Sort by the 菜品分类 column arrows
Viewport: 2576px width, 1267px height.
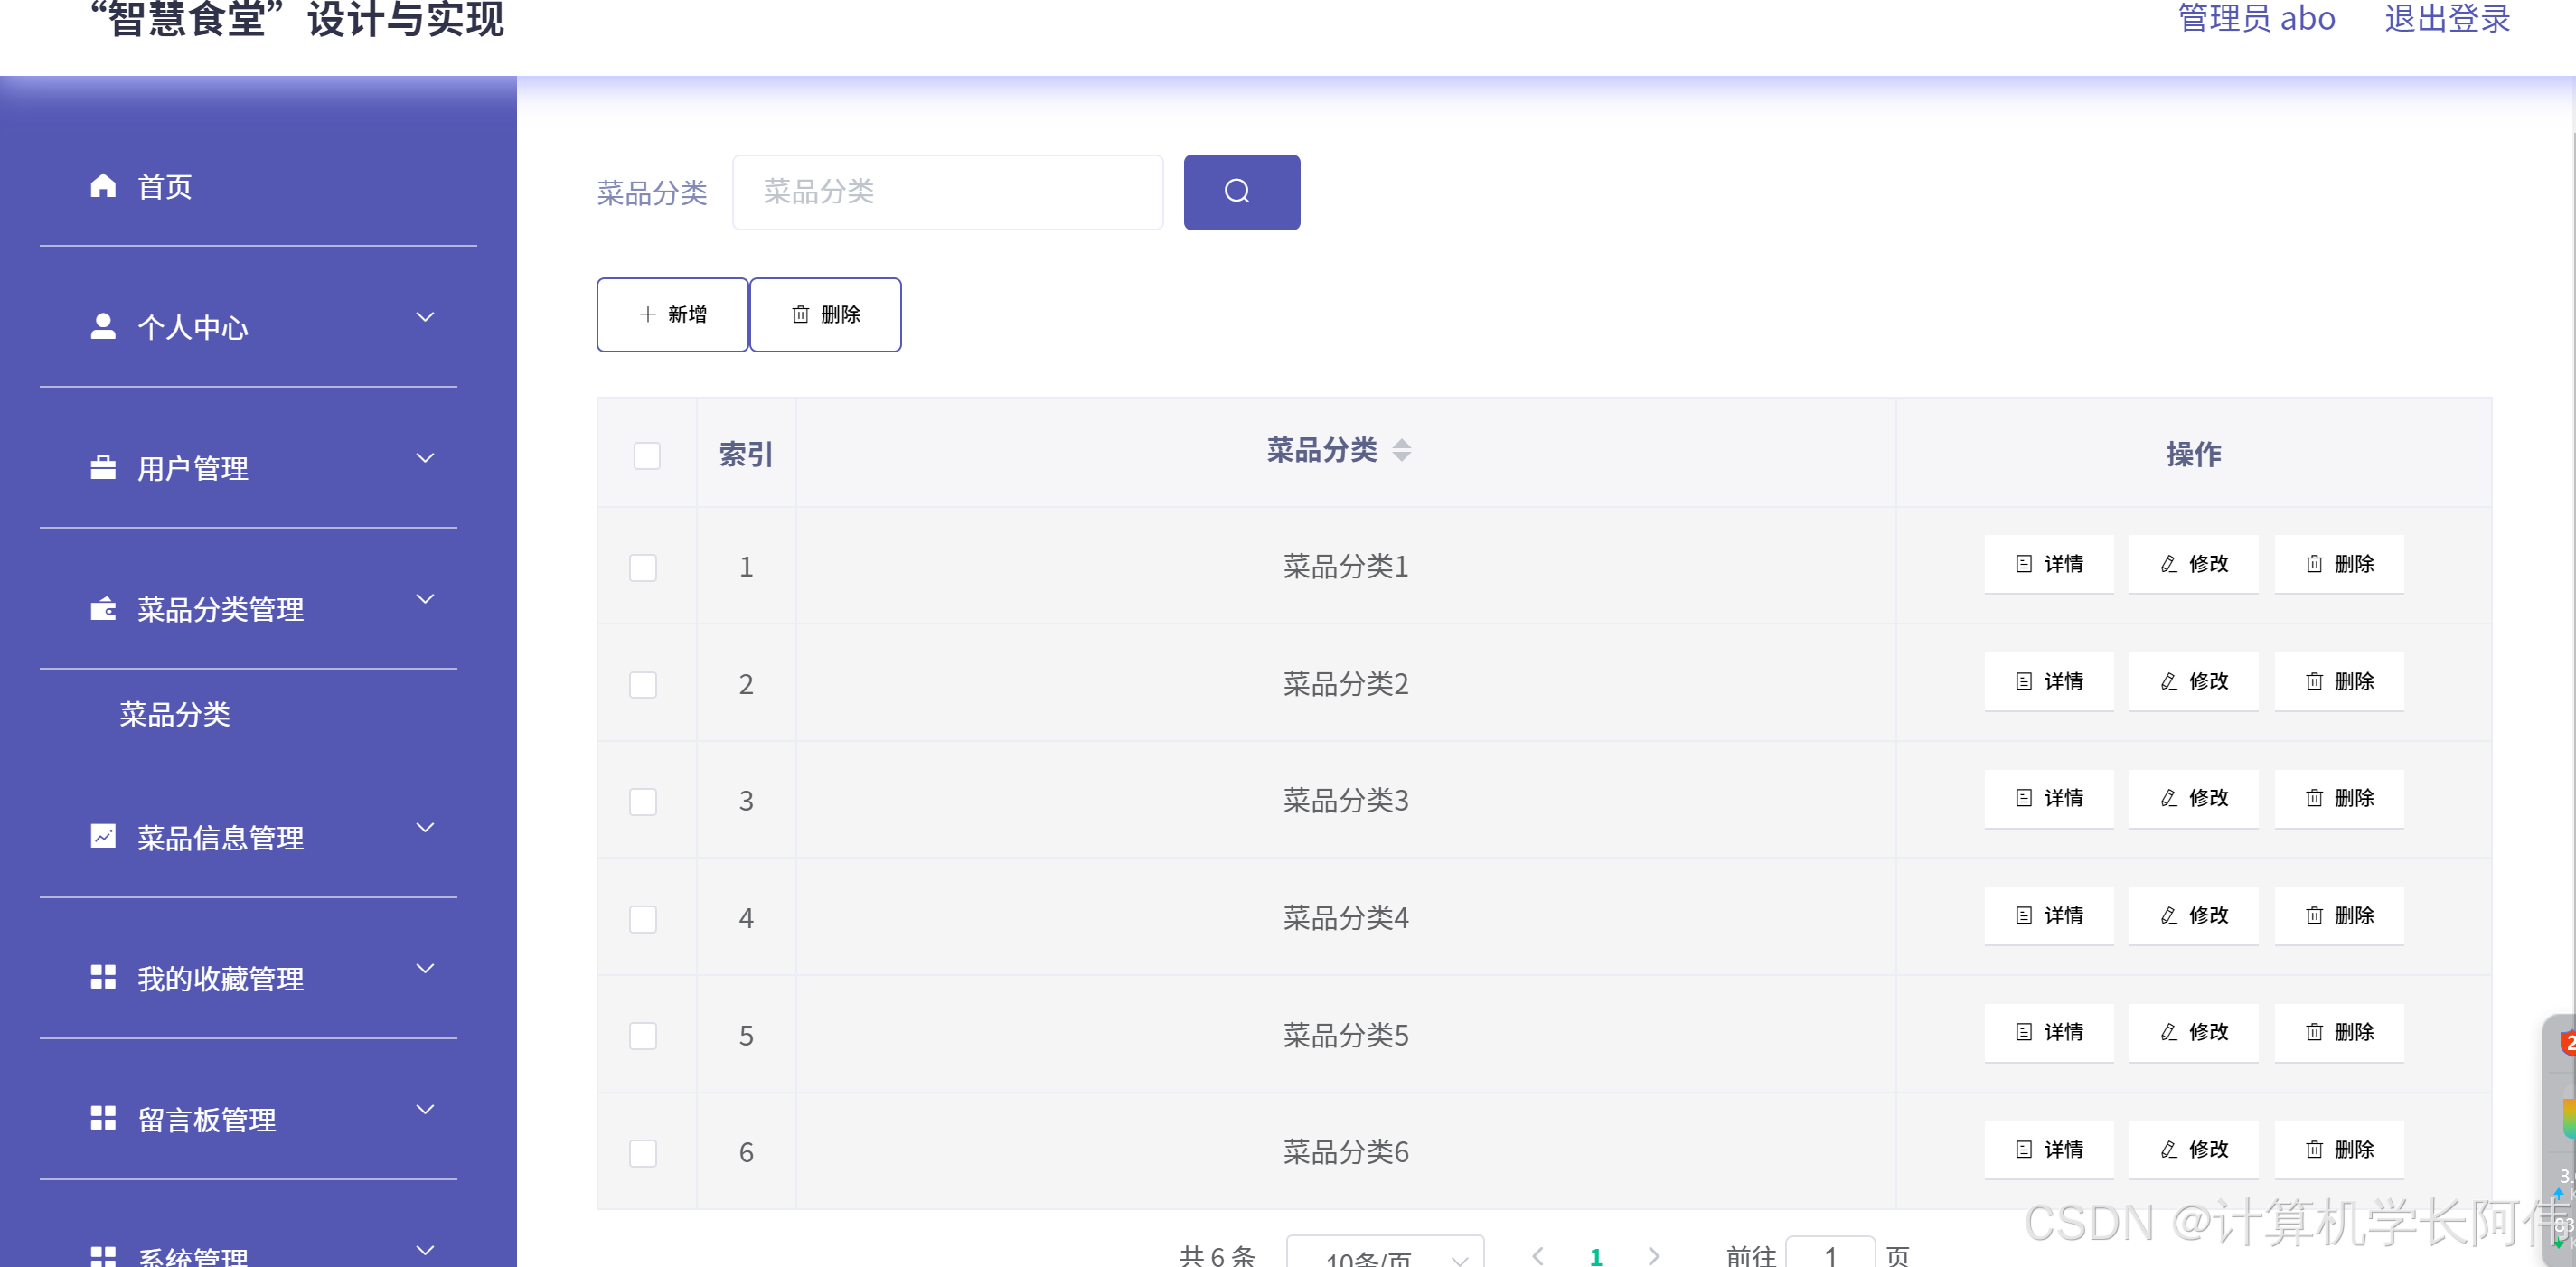tap(1401, 451)
